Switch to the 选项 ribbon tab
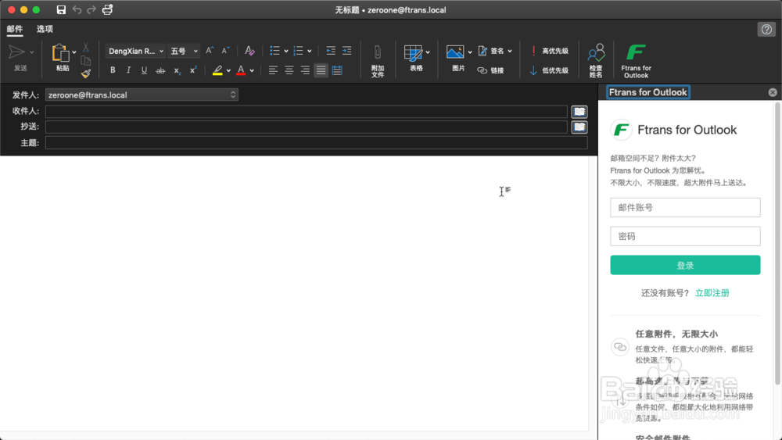The height and width of the screenshot is (440, 782). point(45,30)
